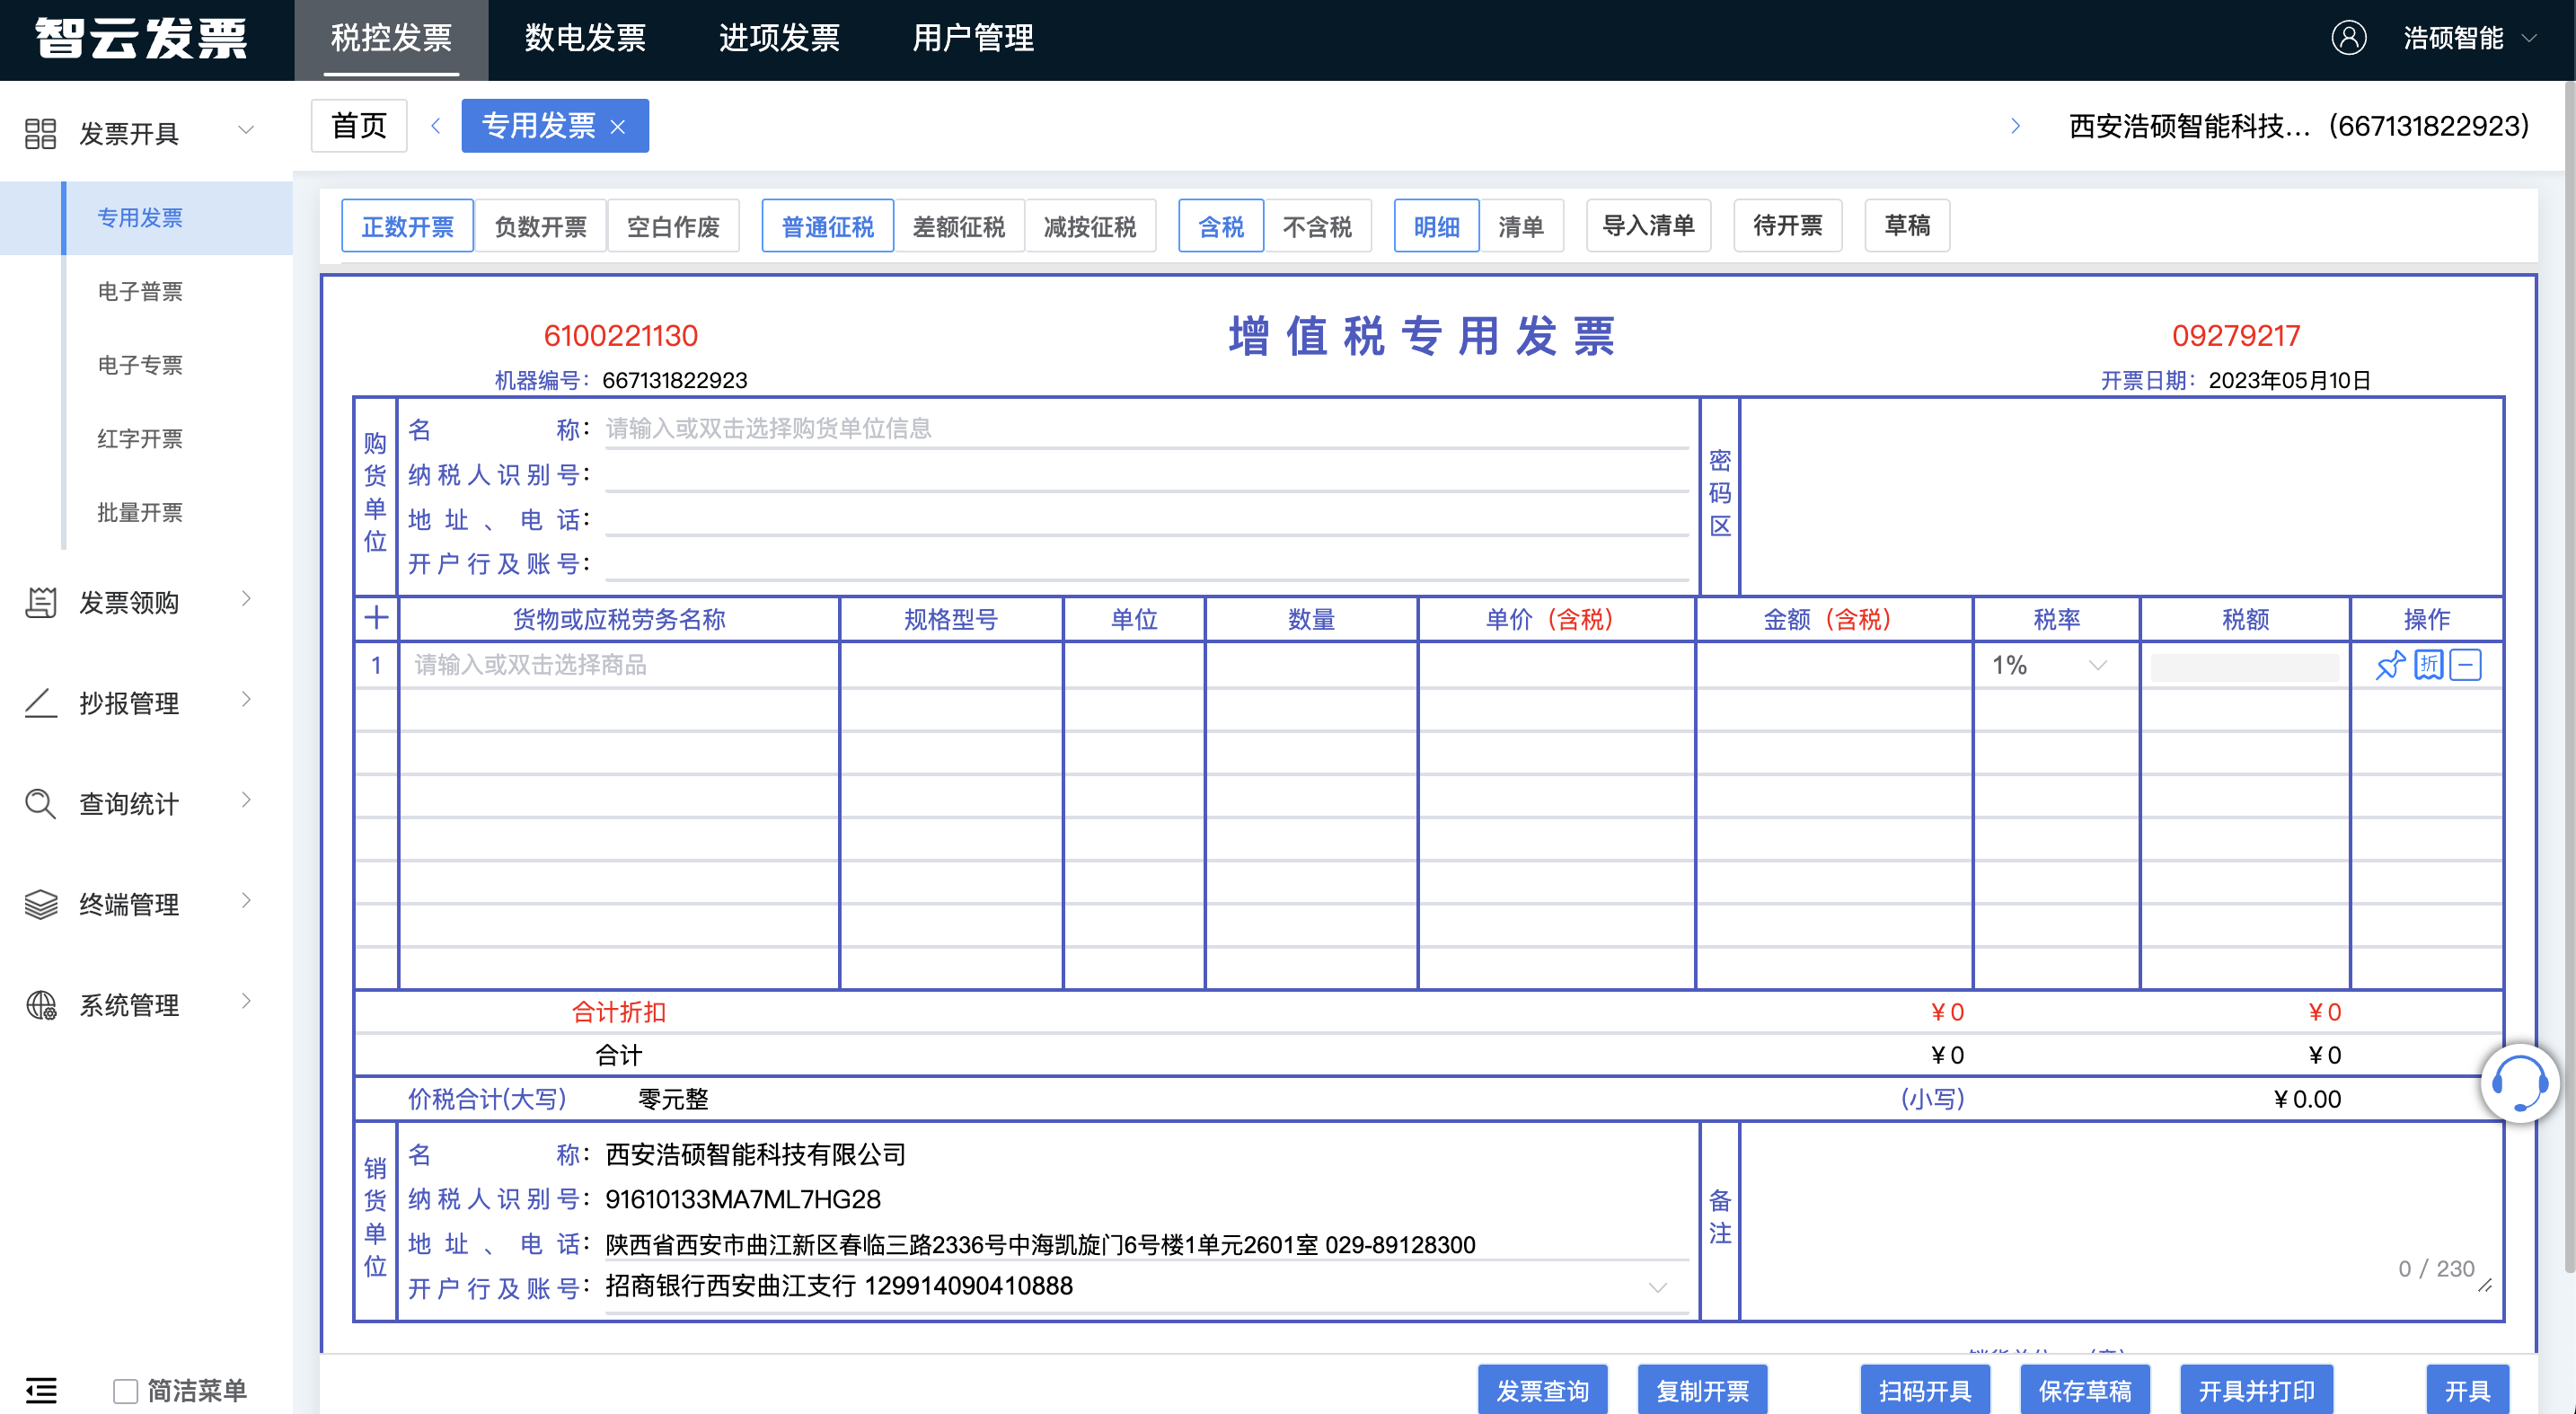Close the 专用发票 tab
The image size is (2576, 1414).
pyautogui.click(x=618, y=127)
